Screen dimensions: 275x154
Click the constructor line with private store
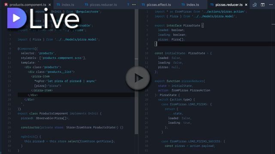72,127
